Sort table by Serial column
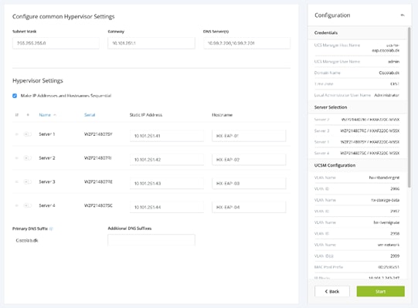418x308 pixels. tap(90, 115)
